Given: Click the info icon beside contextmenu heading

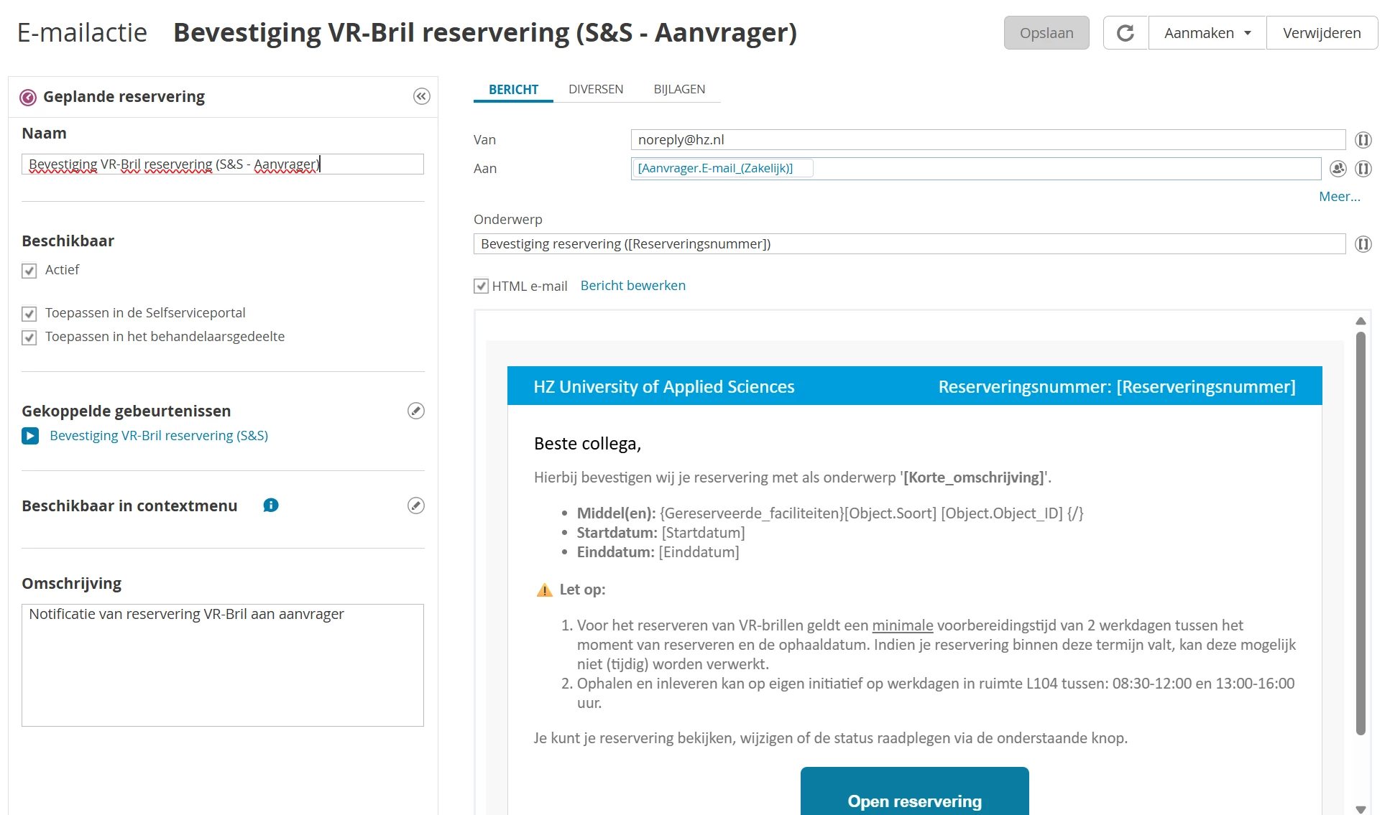Looking at the screenshot, I should click(x=271, y=506).
